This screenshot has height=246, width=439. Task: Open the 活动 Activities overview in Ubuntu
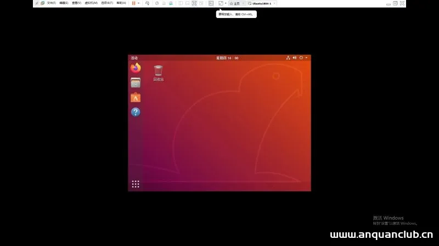pyautogui.click(x=134, y=58)
